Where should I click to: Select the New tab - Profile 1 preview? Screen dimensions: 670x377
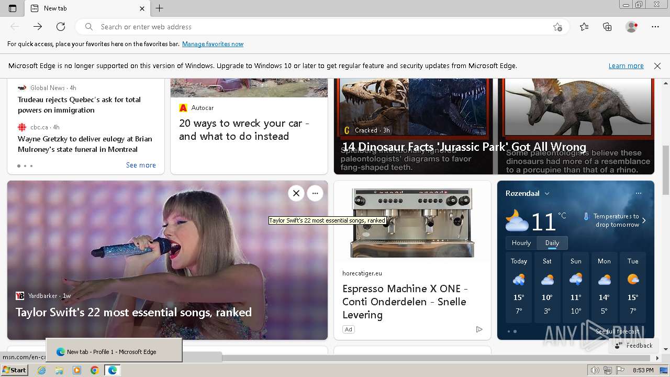click(114, 351)
